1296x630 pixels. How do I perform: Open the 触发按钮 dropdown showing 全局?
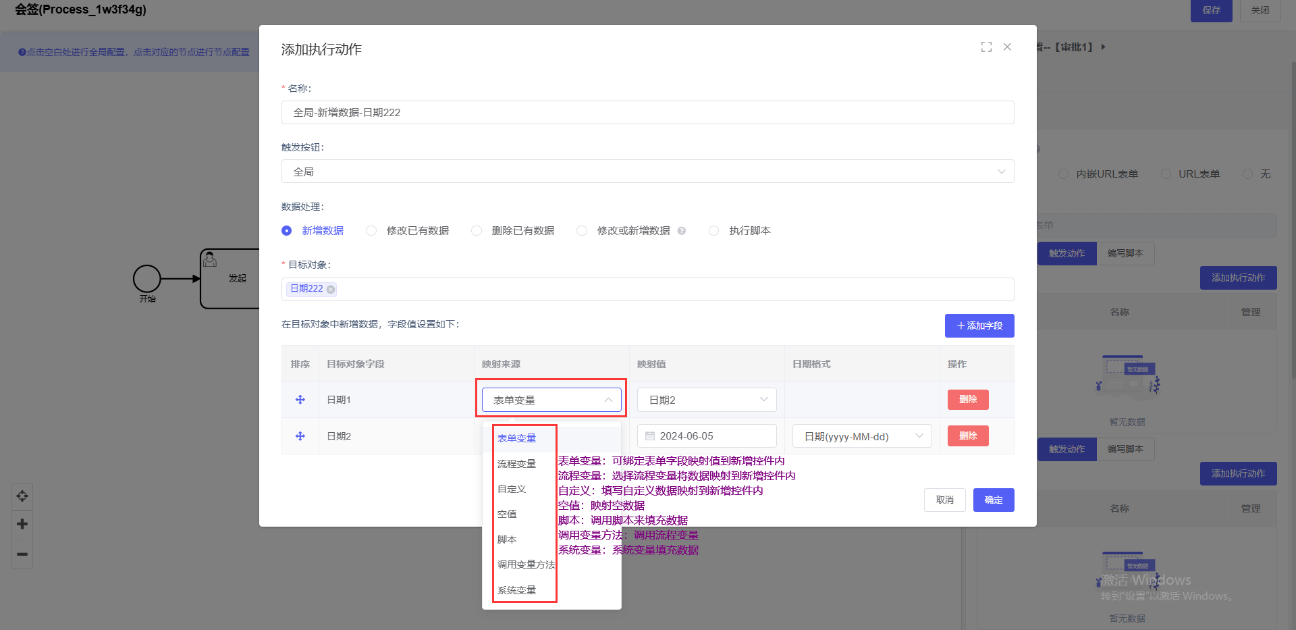pyautogui.click(x=647, y=172)
